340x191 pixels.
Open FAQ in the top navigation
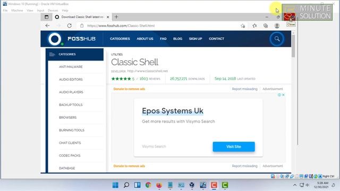pyautogui.click(x=163, y=39)
